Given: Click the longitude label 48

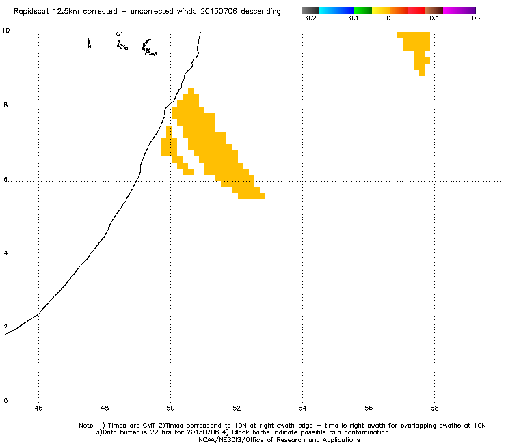Looking at the screenshot, I should (x=105, y=408).
